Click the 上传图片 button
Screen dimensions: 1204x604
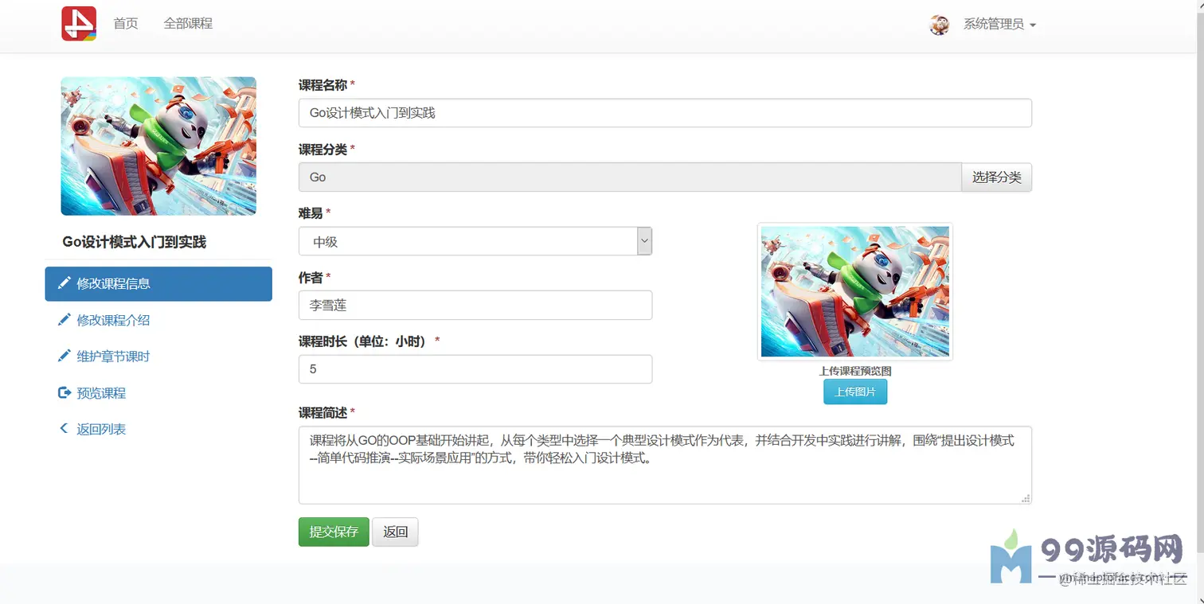point(854,392)
